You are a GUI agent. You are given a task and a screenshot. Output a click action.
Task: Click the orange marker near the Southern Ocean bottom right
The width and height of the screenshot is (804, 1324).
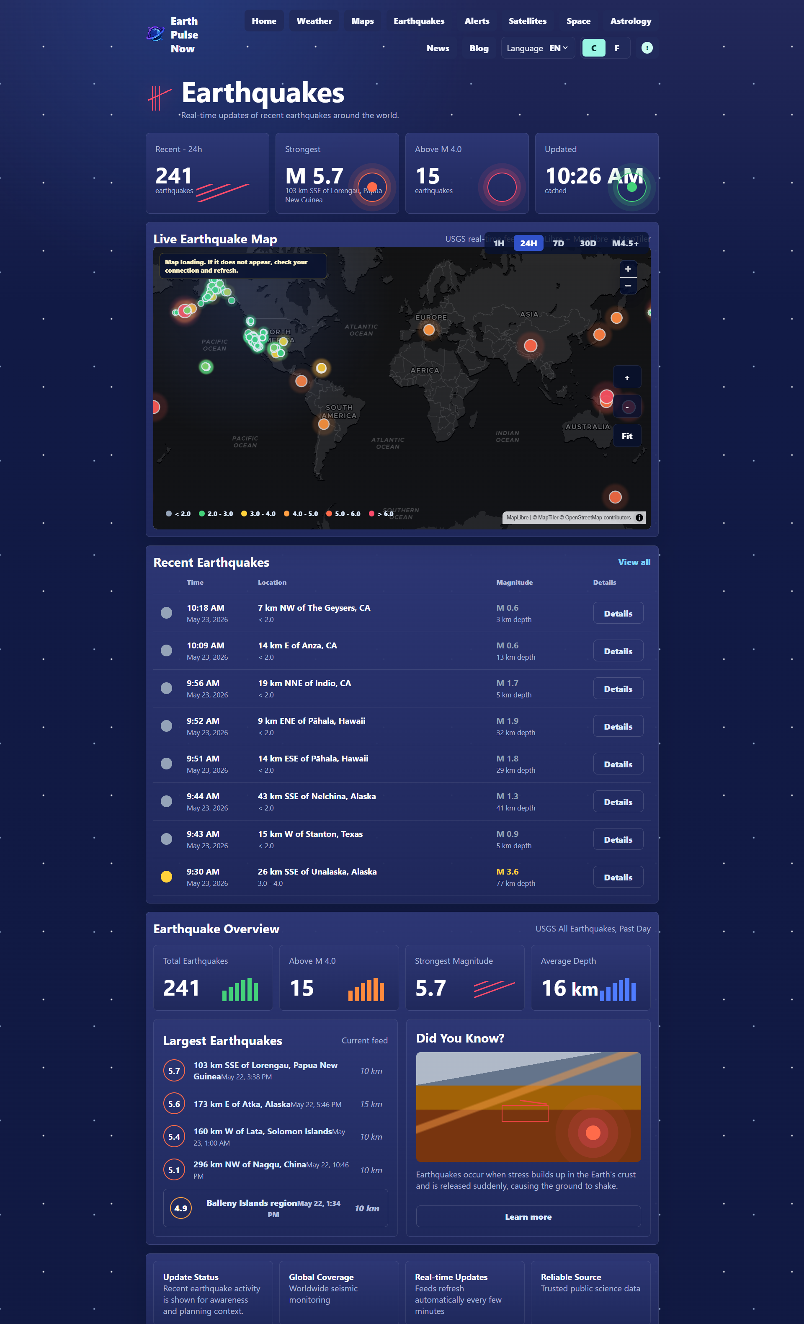click(x=615, y=497)
